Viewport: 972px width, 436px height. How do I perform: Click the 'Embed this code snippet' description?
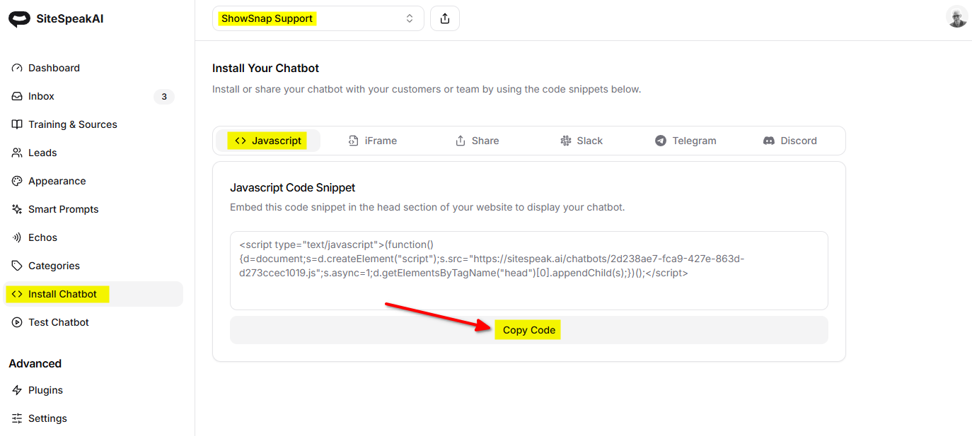tap(427, 208)
